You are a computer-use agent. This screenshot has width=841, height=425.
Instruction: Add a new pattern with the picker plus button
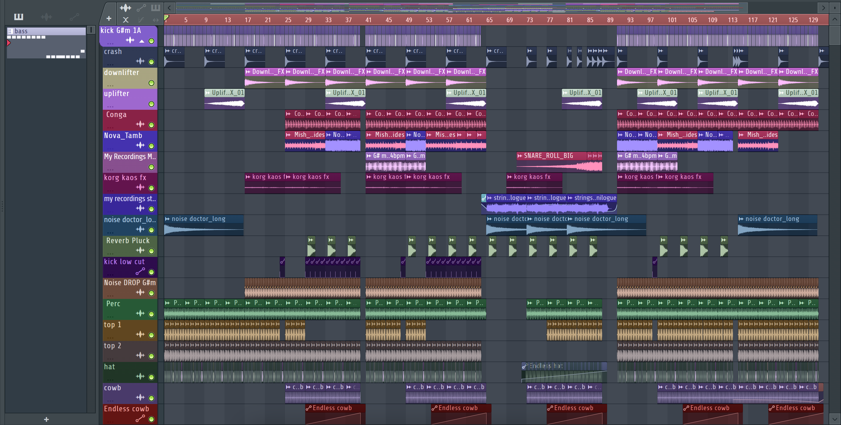coord(46,419)
